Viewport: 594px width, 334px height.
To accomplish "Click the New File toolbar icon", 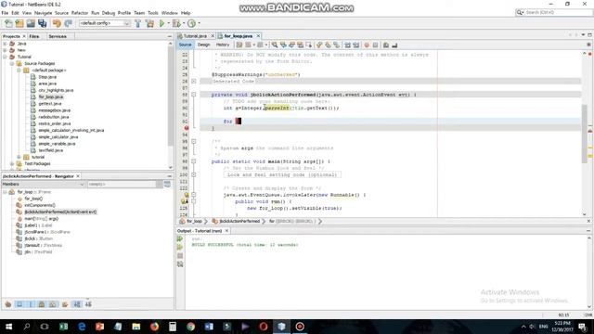I will (x=8, y=23).
